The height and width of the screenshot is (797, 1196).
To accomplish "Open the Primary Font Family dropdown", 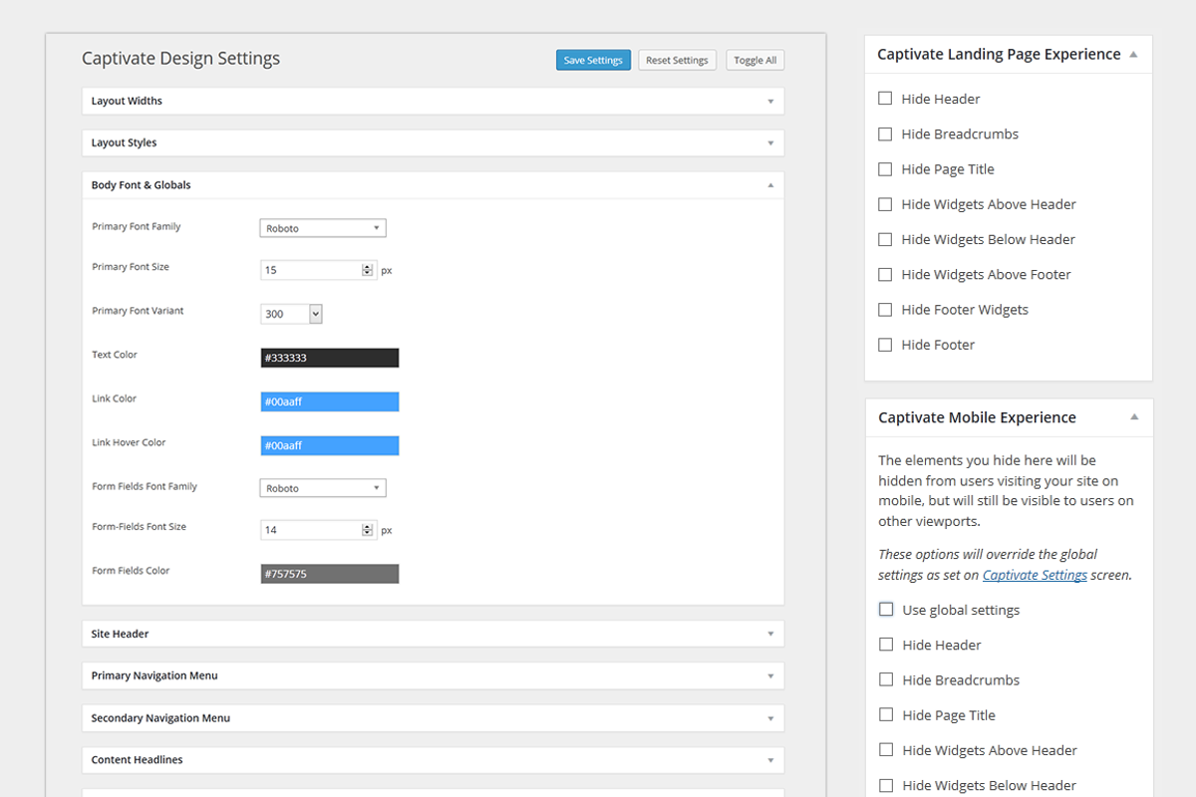I will pyautogui.click(x=323, y=228).
